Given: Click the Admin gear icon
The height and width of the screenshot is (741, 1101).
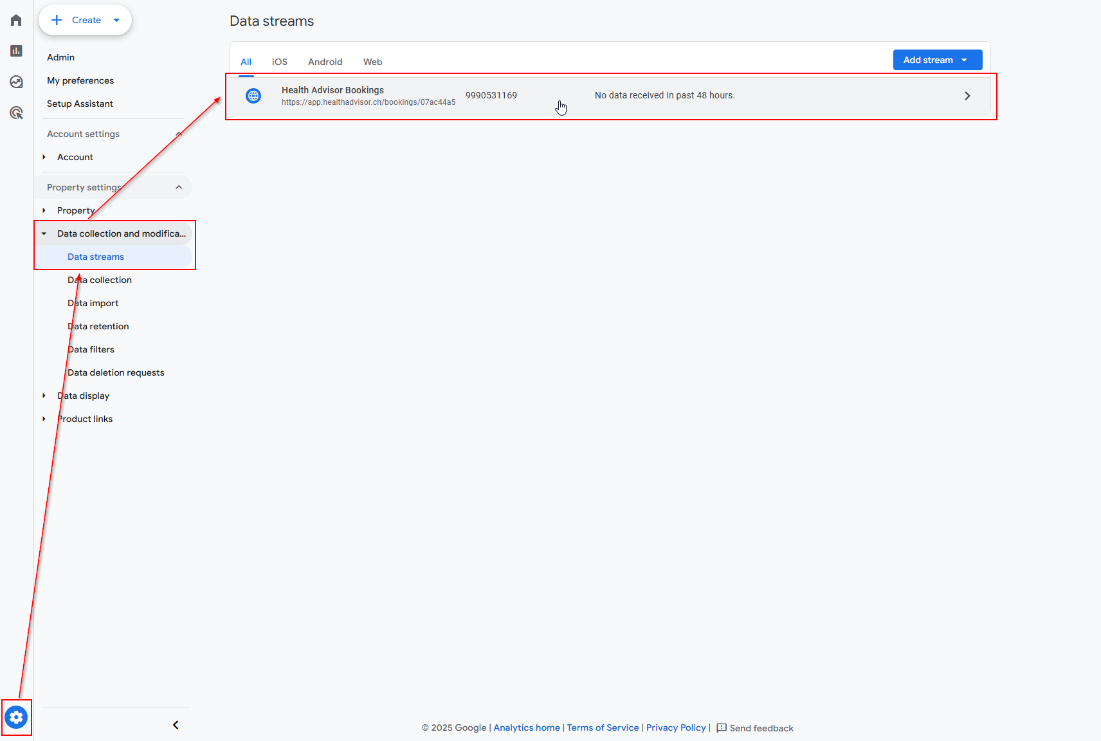Looking at the screenshot, I should (16, 717).
